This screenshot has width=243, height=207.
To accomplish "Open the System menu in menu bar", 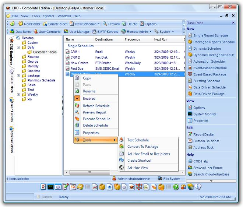I will pos(49,16).
